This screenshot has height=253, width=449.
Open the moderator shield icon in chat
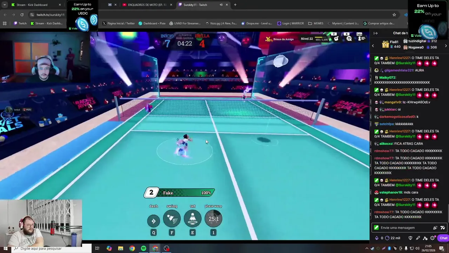click(410, 238)
